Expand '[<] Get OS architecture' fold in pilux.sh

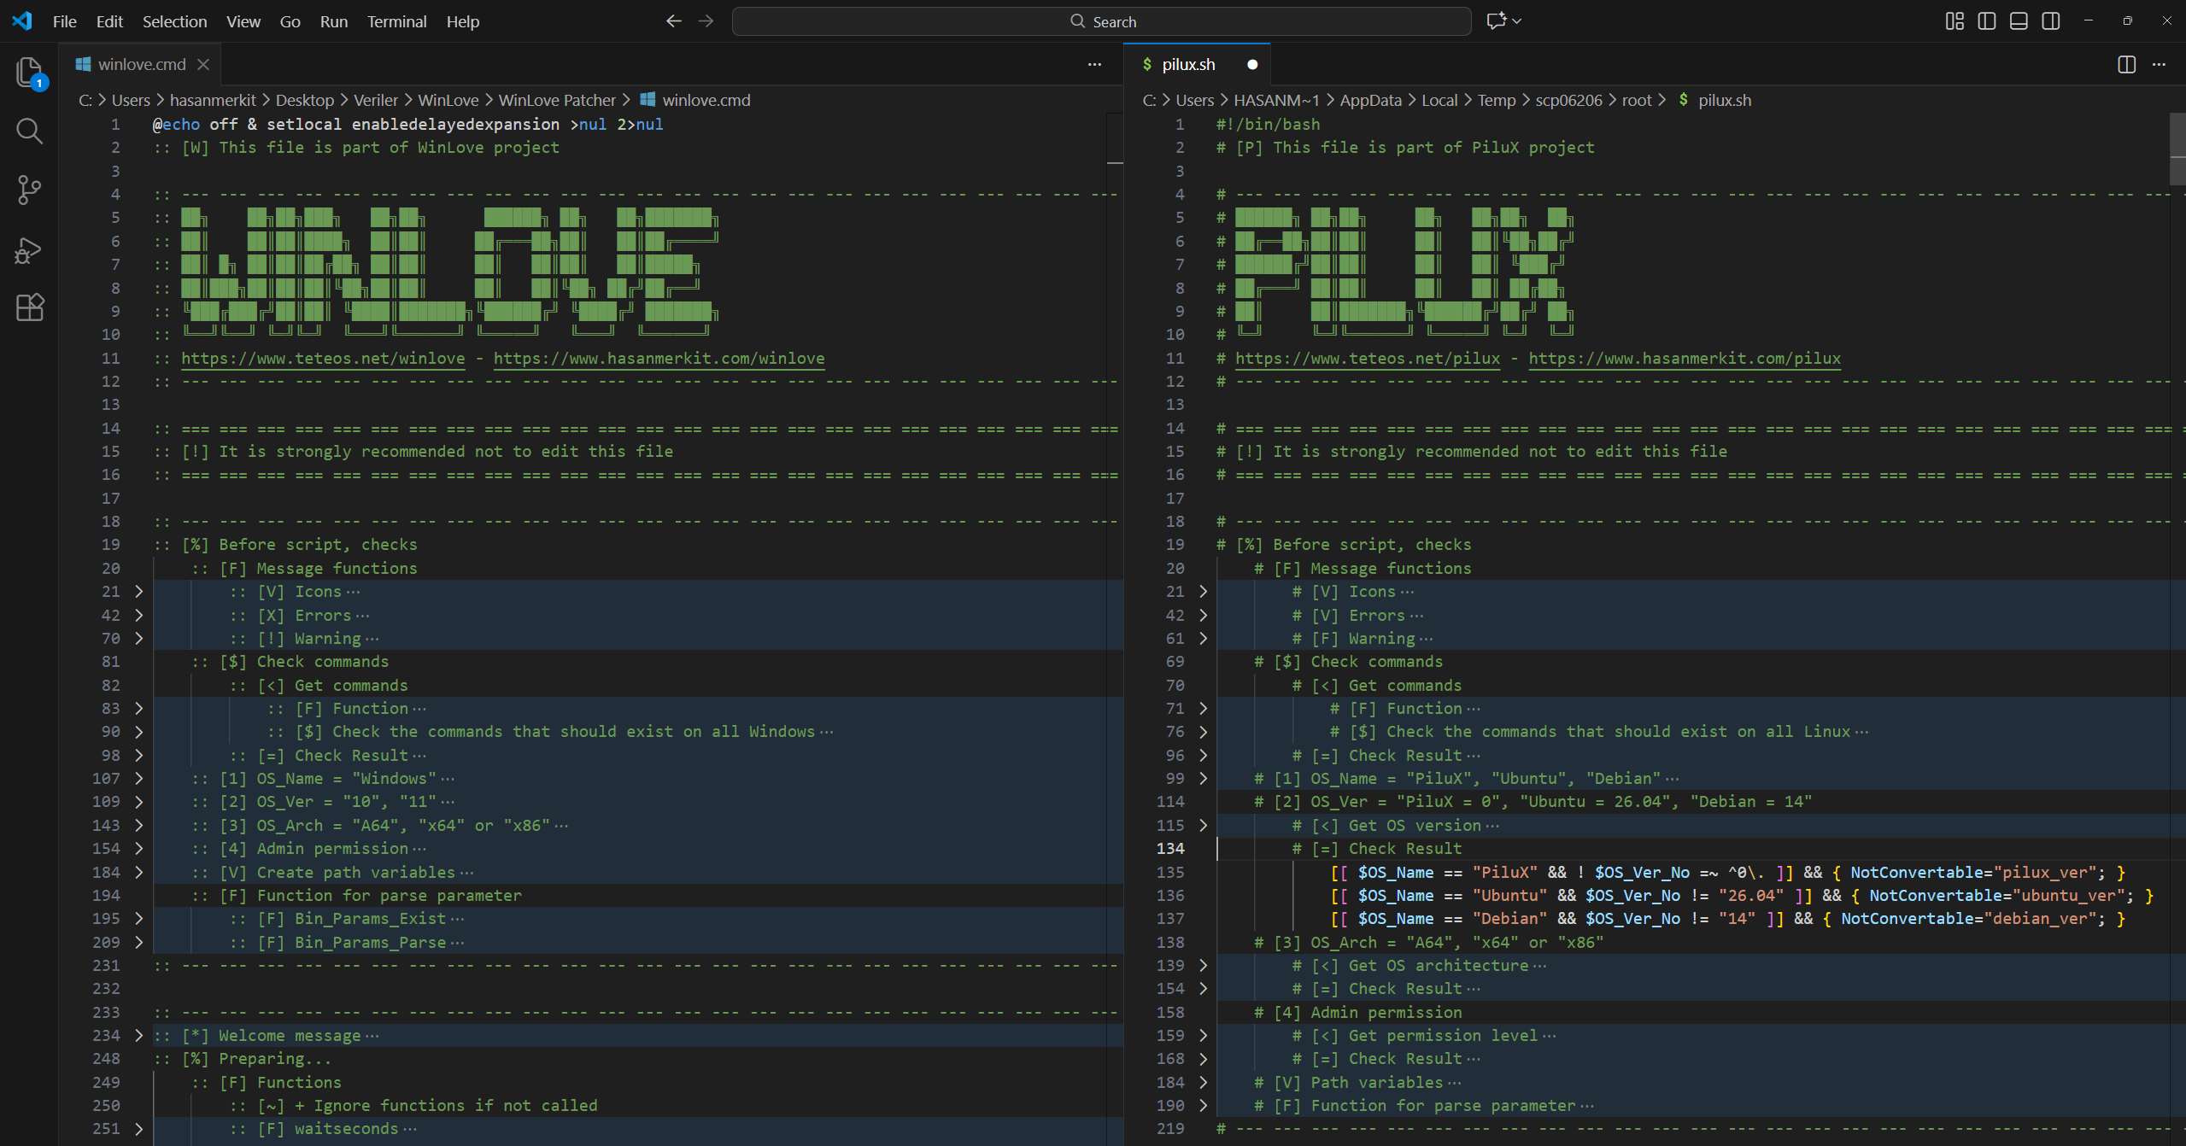click(1203, 966)
